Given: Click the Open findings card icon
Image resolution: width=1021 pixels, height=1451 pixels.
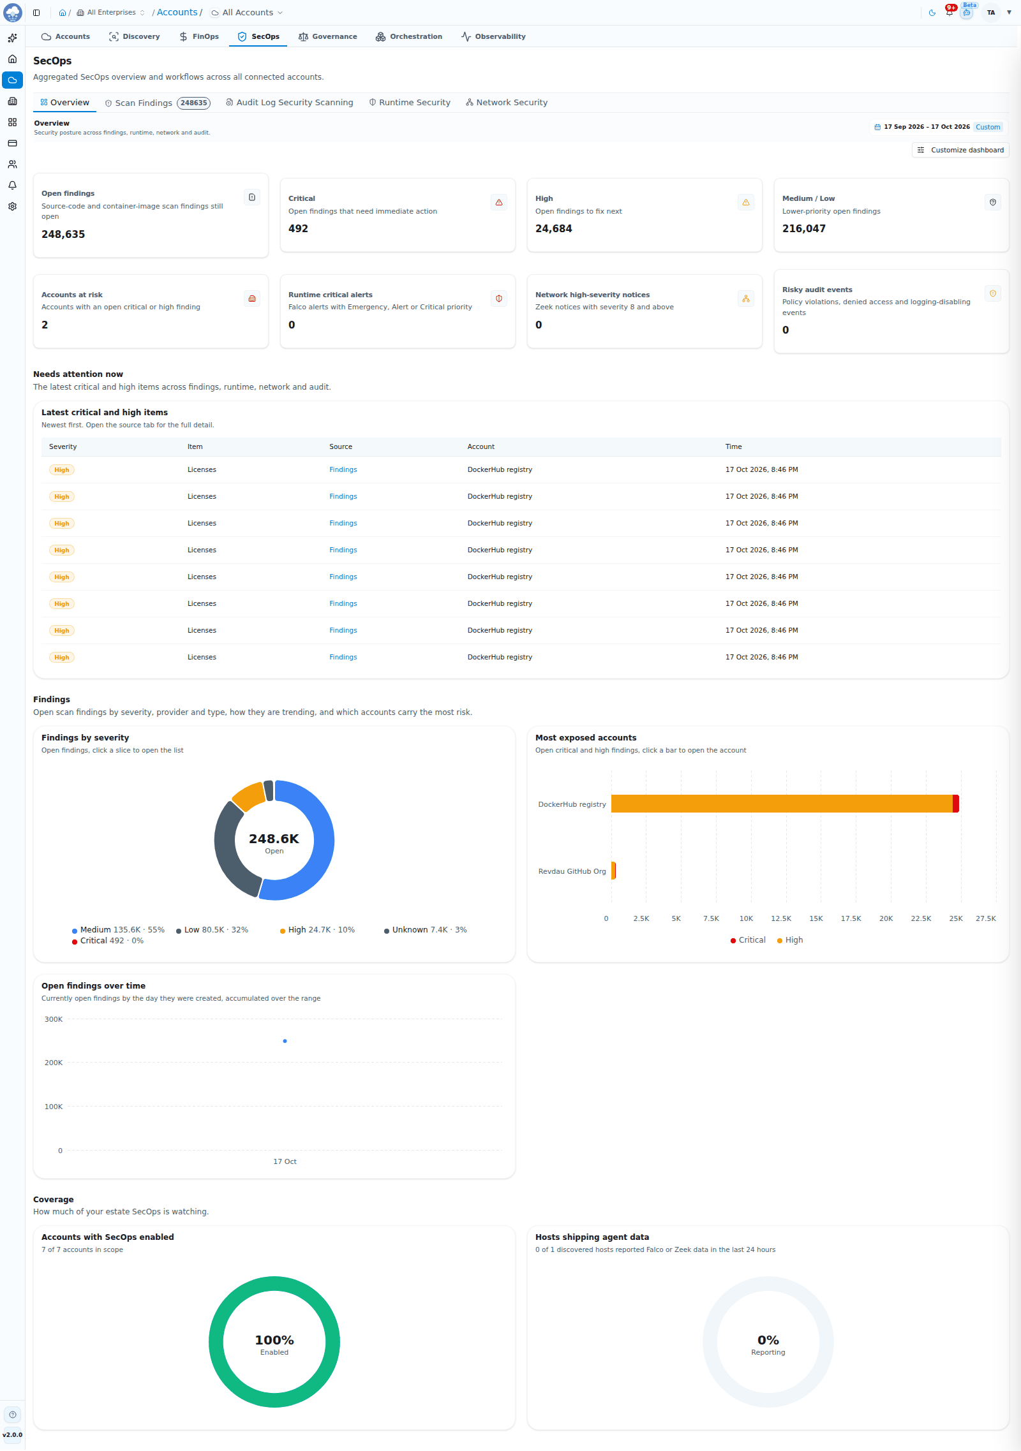Looking at the screenshot, I should coord(252,198).
